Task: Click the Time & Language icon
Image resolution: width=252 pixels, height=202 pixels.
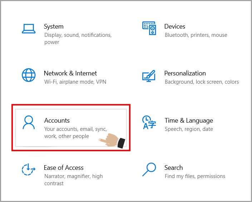Action: 148,122
